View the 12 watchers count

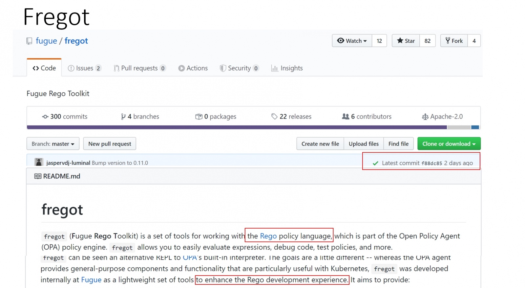coord(379,41)
